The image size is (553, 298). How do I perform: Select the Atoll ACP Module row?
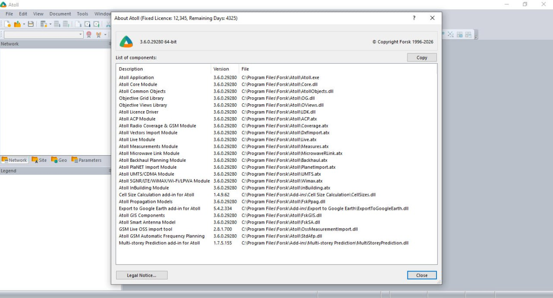point(276,119)
